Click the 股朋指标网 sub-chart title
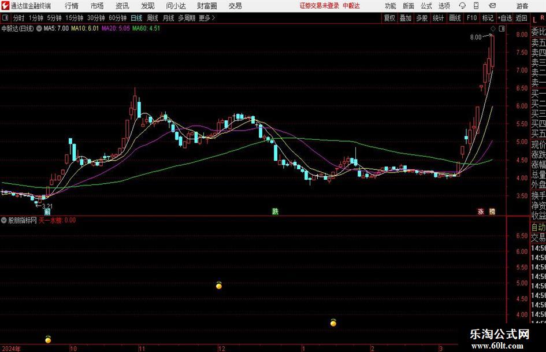The height and width of the screenshot is (352, 546). [x=23, y=220]
